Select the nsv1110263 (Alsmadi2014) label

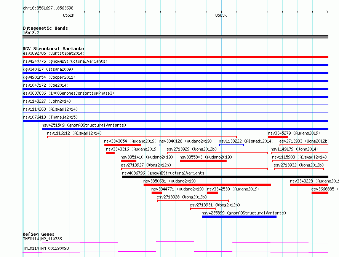(50, 109)
